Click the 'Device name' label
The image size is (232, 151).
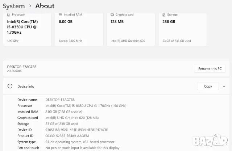[x=27, y=100]
